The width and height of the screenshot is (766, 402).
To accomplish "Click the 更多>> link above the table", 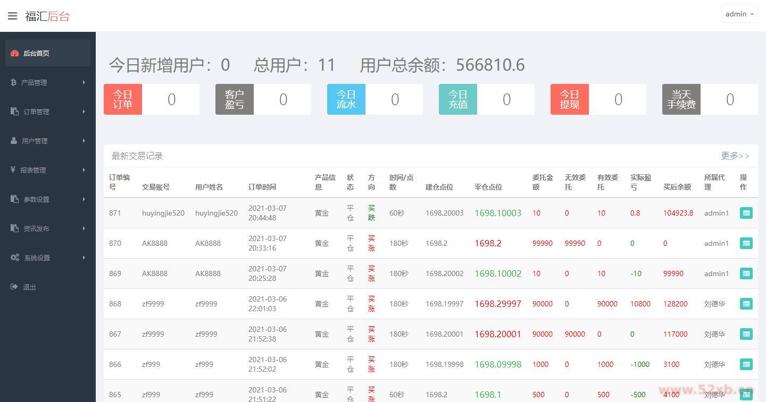I will 735,156.
